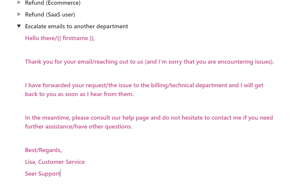Click the Best/Regards sign-off line
303x193 pixels.
pos(43,150)
